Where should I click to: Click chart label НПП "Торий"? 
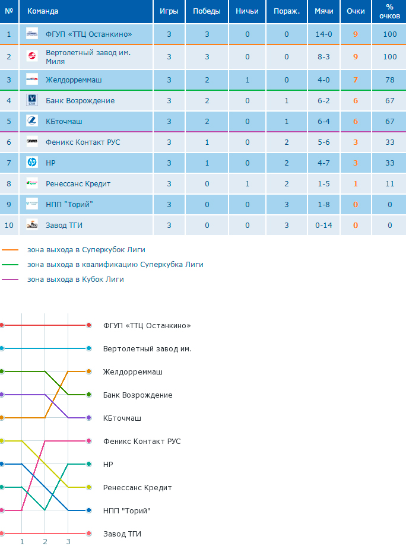tap(127, 511)
